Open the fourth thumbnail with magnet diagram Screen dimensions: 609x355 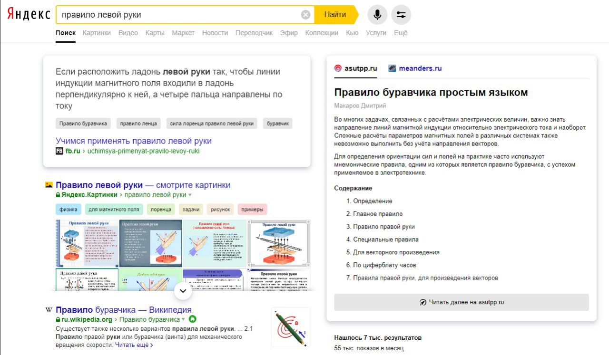click(279, 243)
